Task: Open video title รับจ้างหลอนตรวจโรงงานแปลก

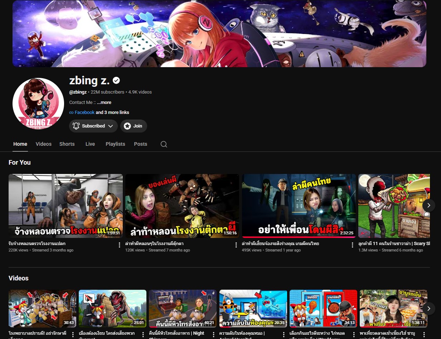Action: 37,244
